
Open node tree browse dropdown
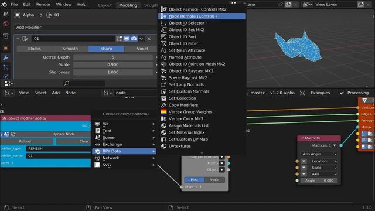tap(108, 93)
